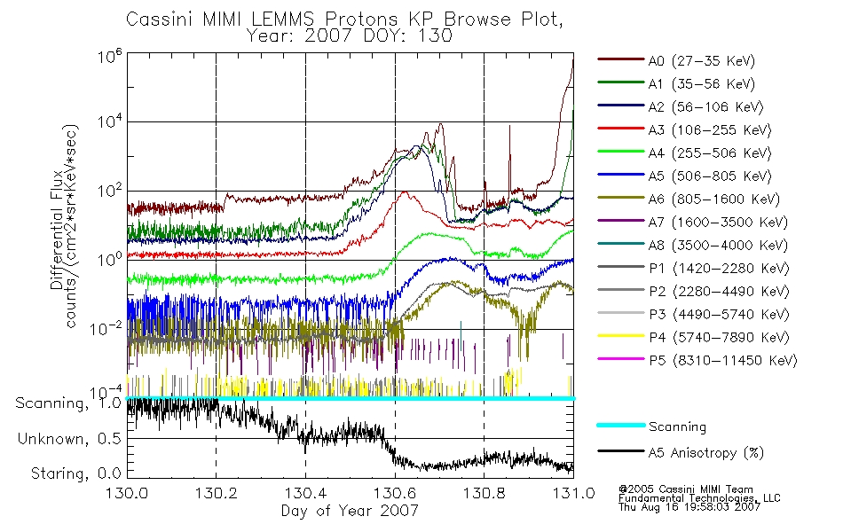Screen dimensions: 843x532
Task: Click the Thu Aug 16 19:58:03 2007 timestamp
Action: click(689, 507)
